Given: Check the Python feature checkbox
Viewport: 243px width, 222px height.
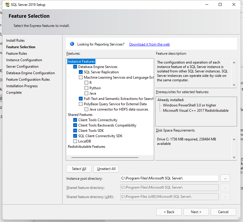Looking at the screenshot, I should (86, 88).
